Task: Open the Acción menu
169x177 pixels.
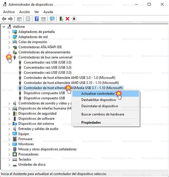Action: pos(25,12)
